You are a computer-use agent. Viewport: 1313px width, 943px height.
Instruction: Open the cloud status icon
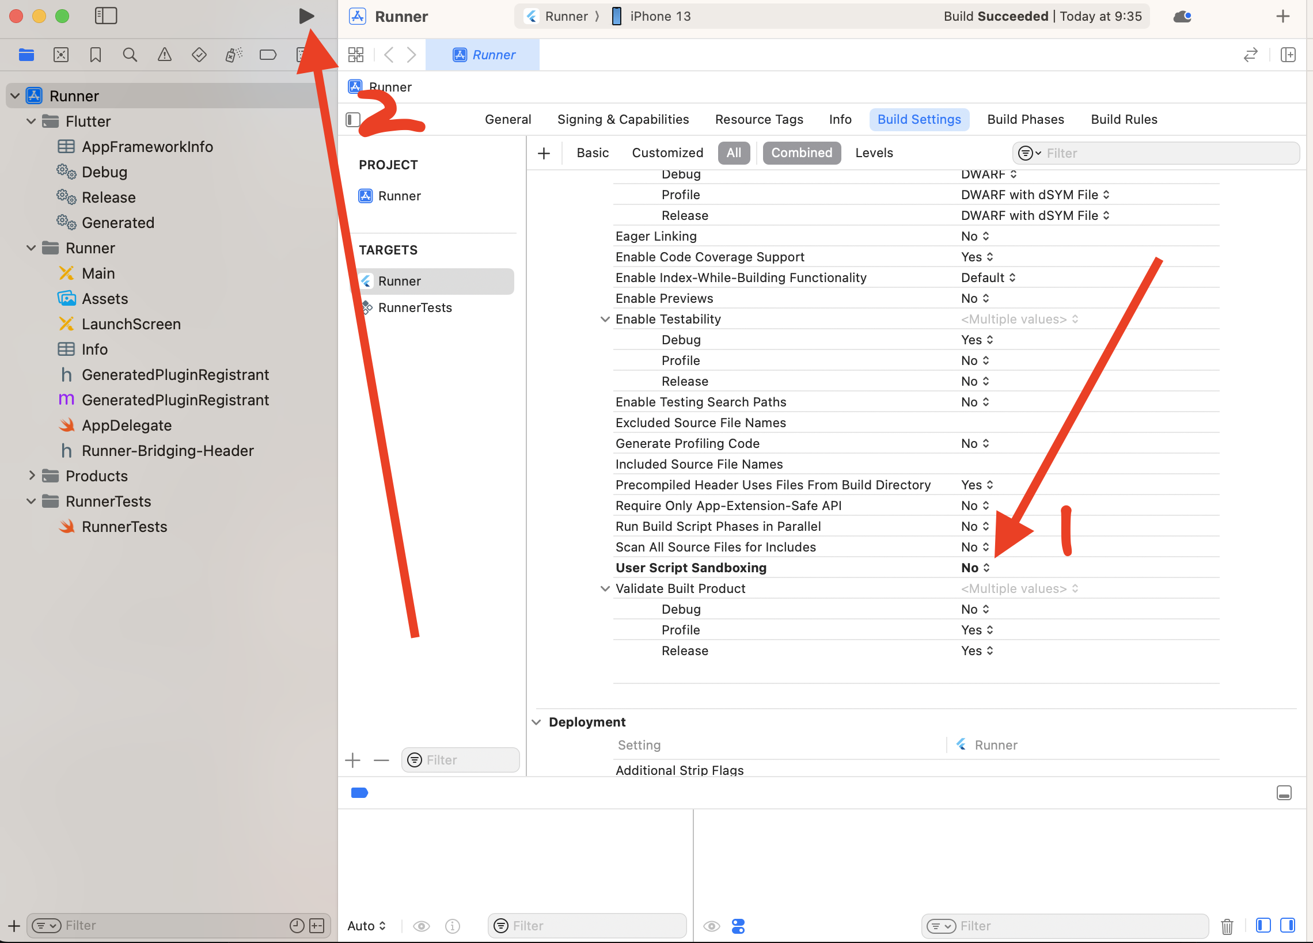point(1182,17)
